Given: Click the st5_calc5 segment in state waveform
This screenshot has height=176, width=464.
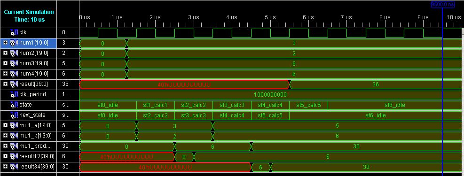Looking at the screenshot, I should [x=308, y=105].
